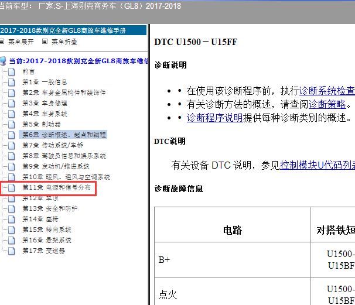The image size is (355, 305).
Task: Click page icon beside 第8章
Action: pyautogui.click(x=12, y=156)
